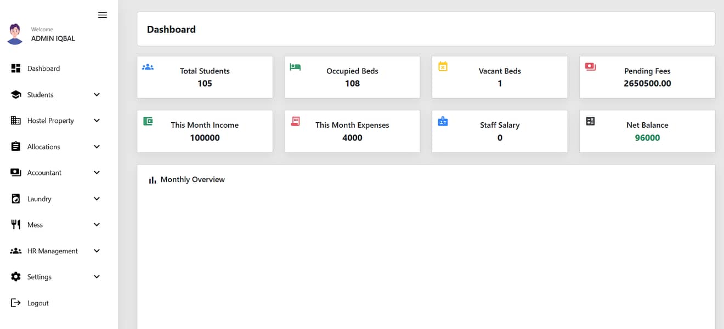
Task: Click the Logout link
Action: [x=38, y=303]
